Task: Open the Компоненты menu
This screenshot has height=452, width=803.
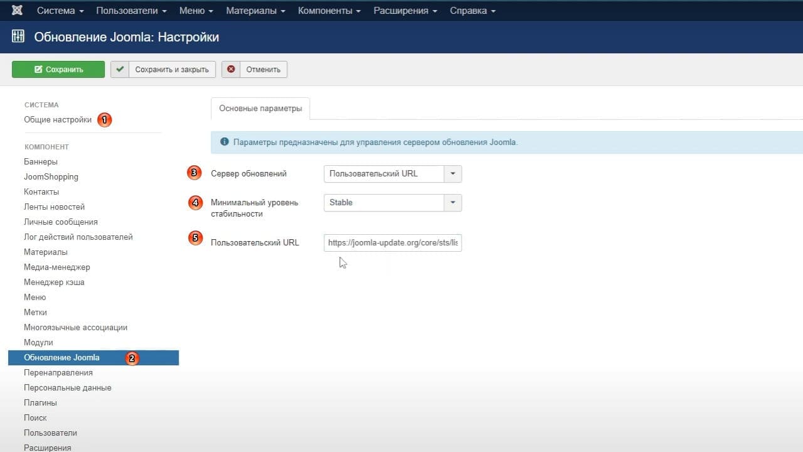Action: [x=329, y=11]
